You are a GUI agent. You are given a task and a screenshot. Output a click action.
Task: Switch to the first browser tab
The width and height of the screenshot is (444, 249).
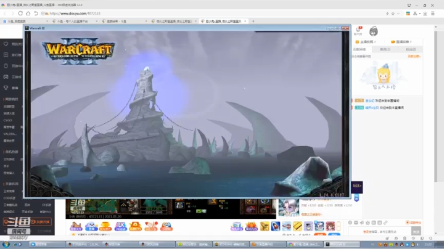click(x=25, y=21)
